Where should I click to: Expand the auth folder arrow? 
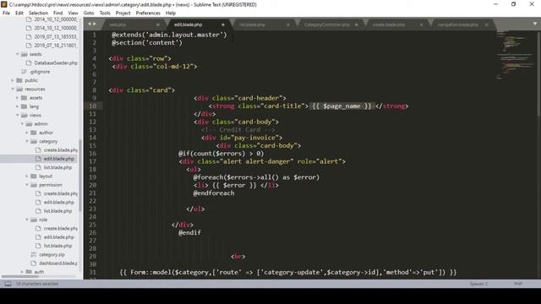[x=22, y=272]
